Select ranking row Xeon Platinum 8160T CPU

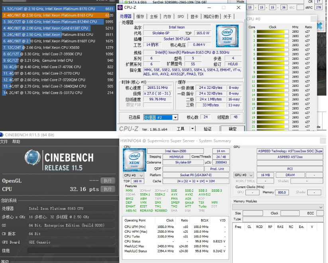(58, 41)
